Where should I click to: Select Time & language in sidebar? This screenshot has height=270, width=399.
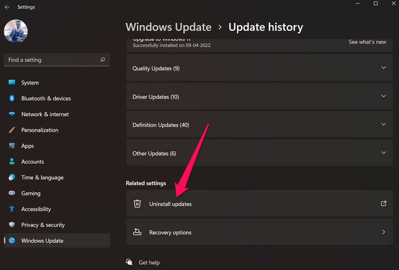click(42, 177)
